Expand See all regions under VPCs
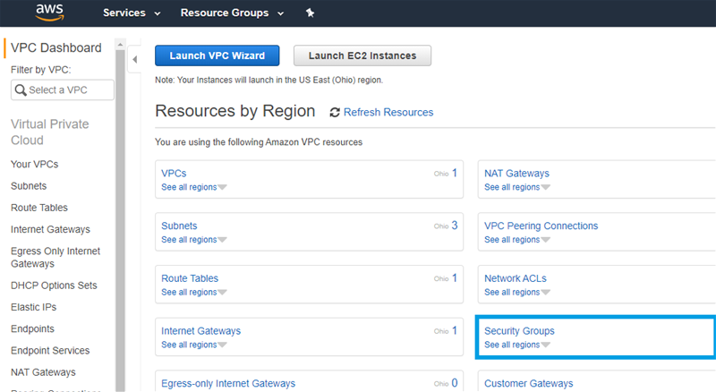This screenshot has height=392, width=716. (x=194, y=187)
